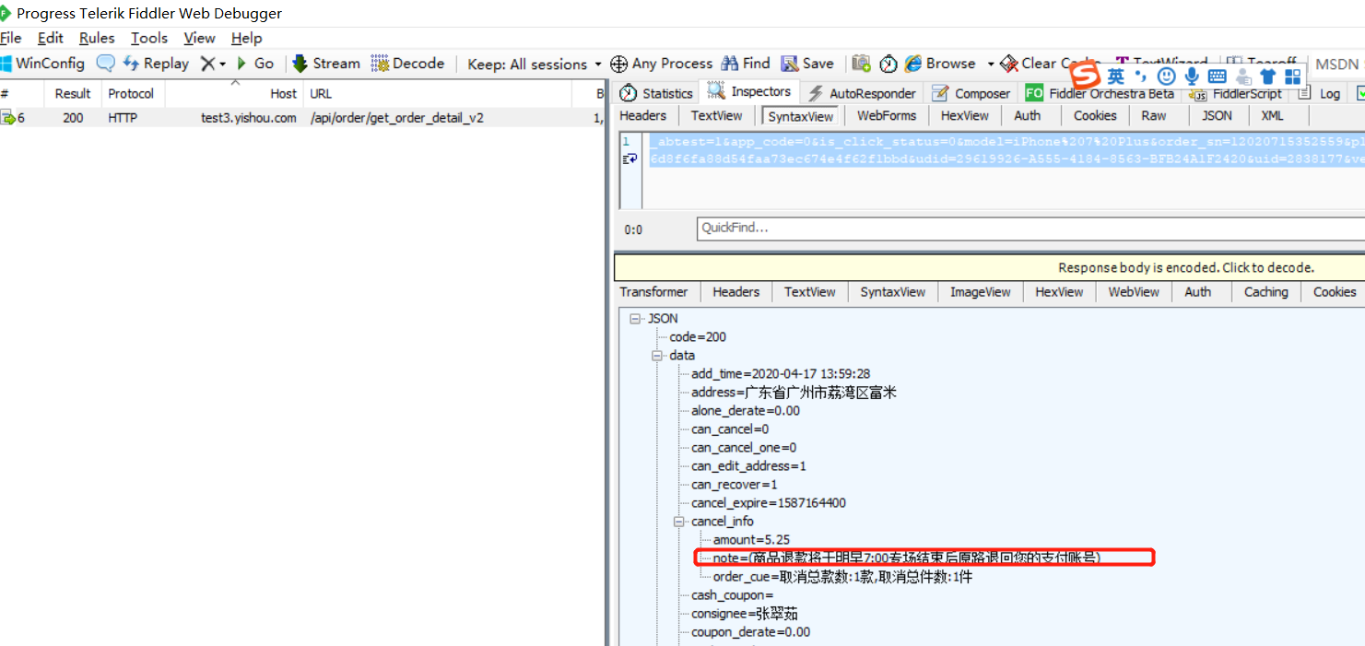Open the Browse dropdown arrow
1365x646 pixels.
click(x=991, y=65)
